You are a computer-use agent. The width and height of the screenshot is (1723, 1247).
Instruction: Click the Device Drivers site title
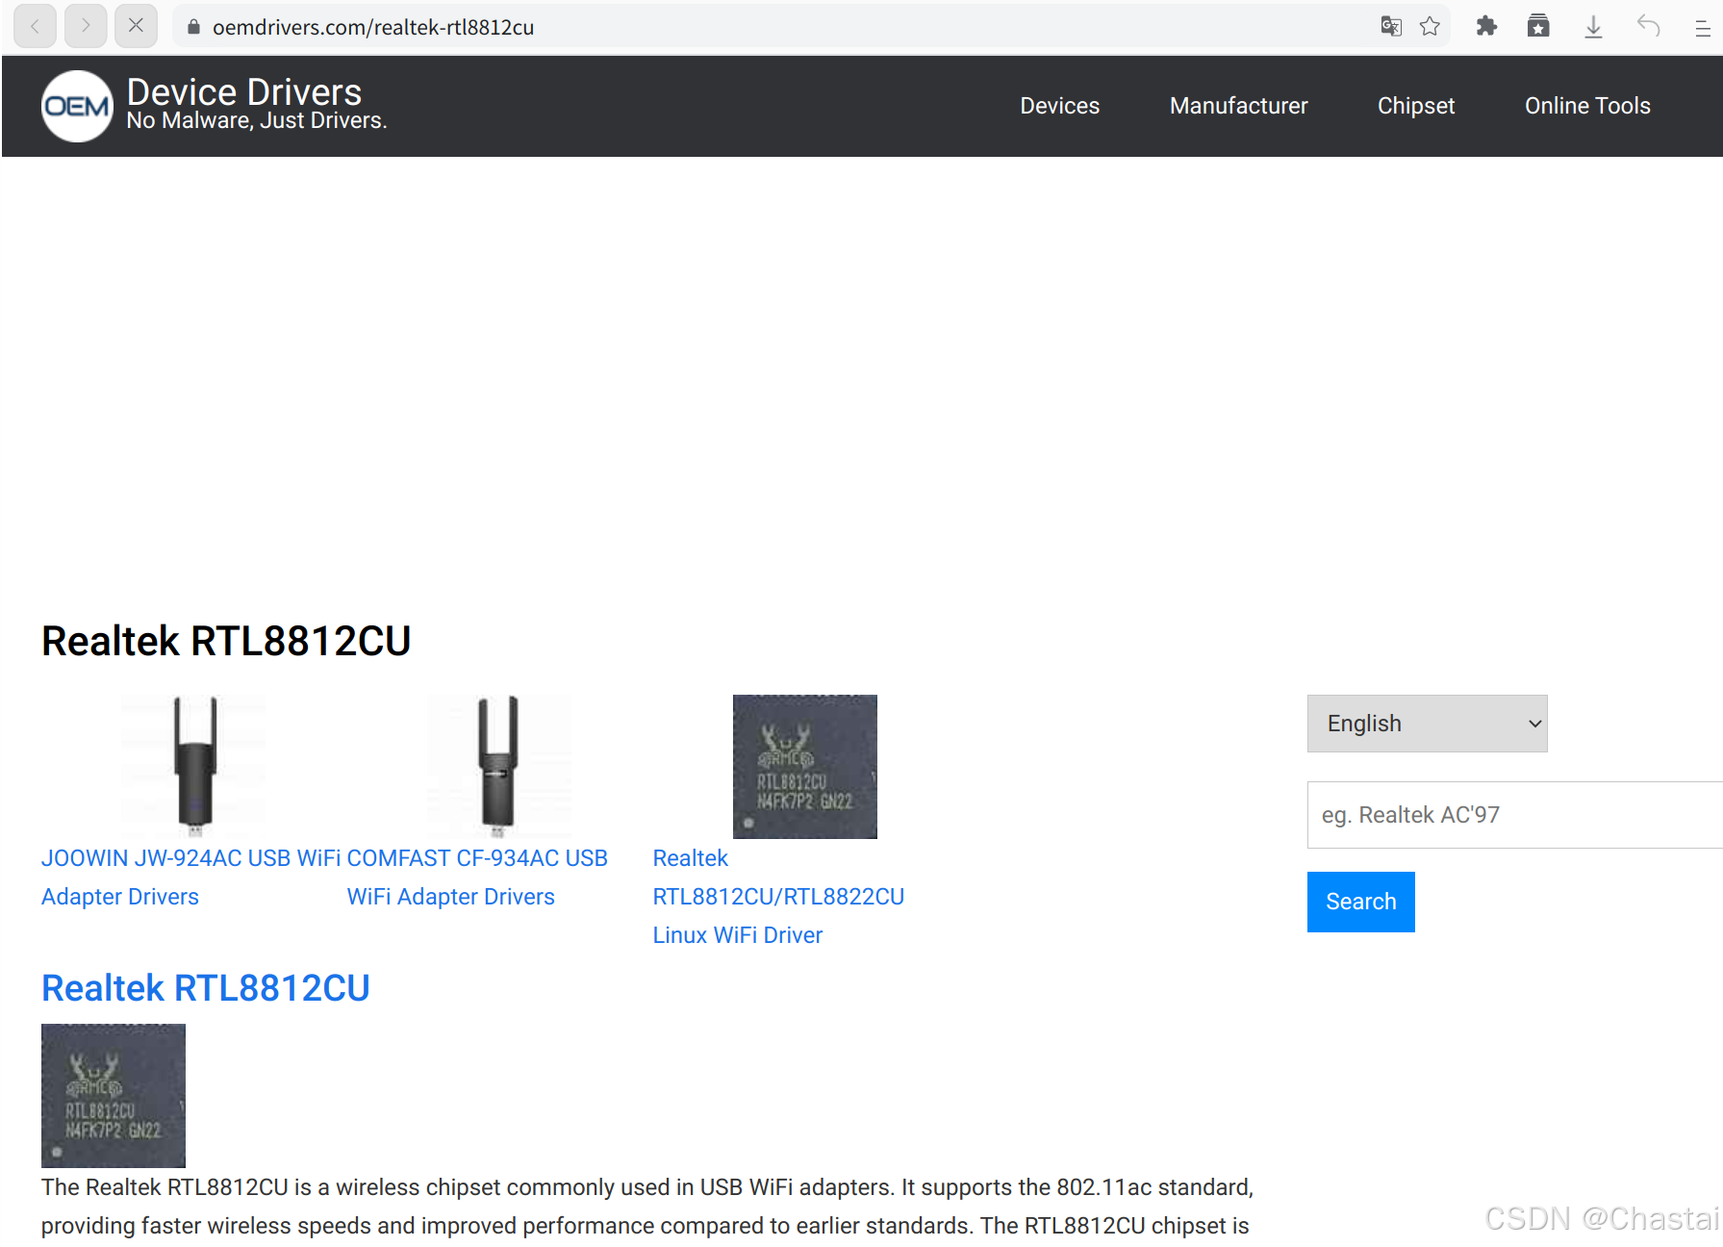pos(244,91)
